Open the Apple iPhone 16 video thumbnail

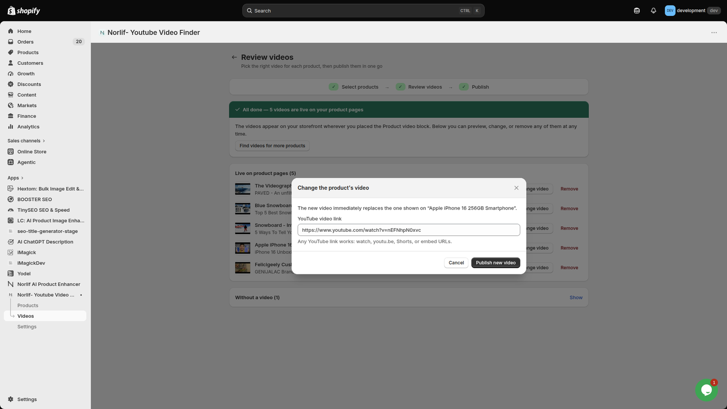(243, 248)
